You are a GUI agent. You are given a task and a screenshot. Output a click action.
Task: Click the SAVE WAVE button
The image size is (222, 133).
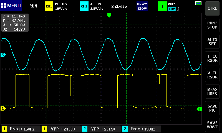[212, 125]
